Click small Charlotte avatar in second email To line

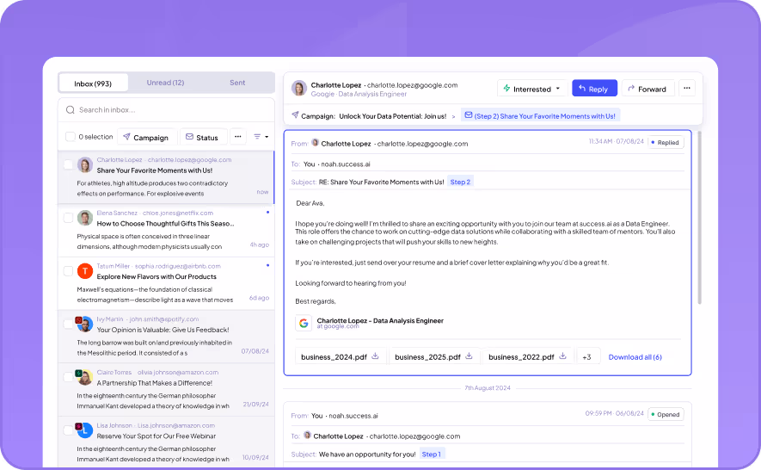(x=307, y=436)
